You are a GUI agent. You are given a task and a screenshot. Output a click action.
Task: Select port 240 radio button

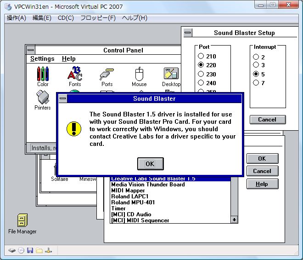[201, 83]
